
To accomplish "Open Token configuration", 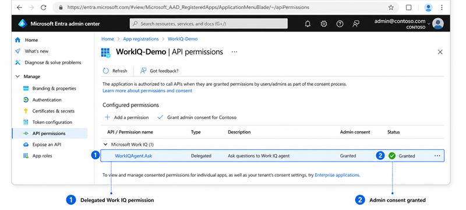I will coord(52,122).
